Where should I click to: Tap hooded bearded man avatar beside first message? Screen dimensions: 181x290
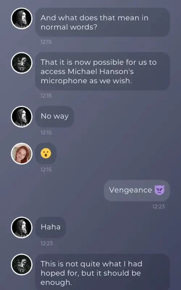pyautogui.click(x=22, y=18)
